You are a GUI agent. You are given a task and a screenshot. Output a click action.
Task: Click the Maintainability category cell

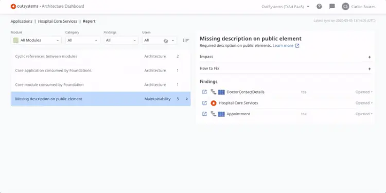(x=157, y=99)
